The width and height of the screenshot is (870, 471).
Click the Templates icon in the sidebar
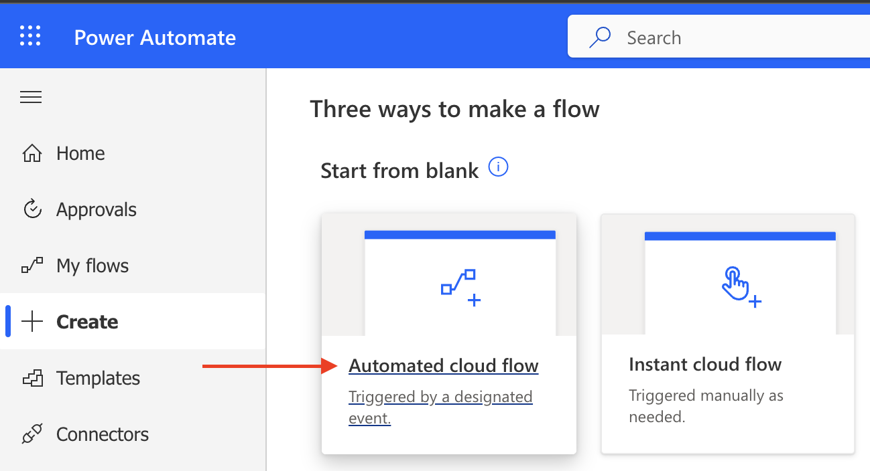[x=32, y=378]
